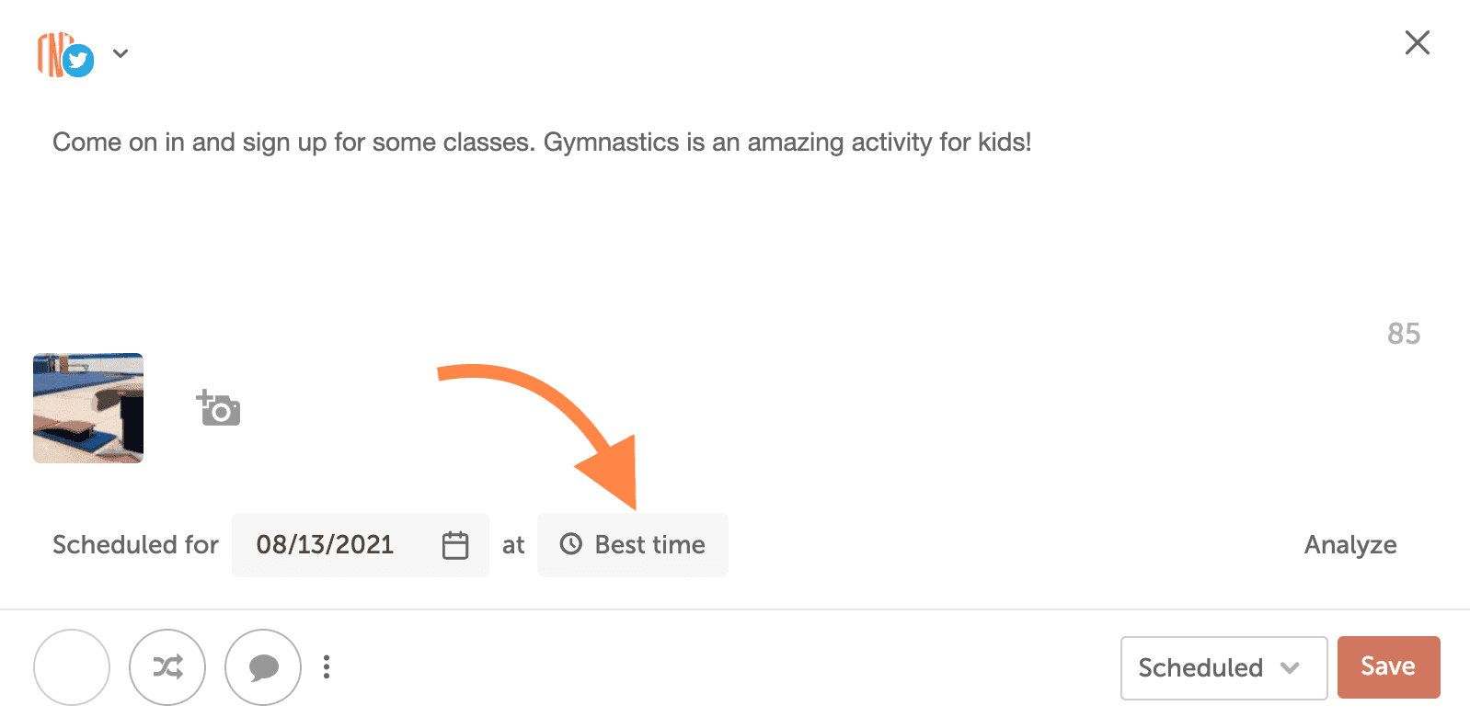
Task: Toggle the empty circle button
Action: point(72,667)
